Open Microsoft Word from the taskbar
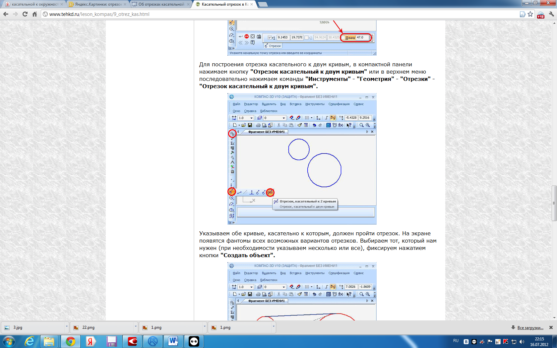 tap(173, 341)
